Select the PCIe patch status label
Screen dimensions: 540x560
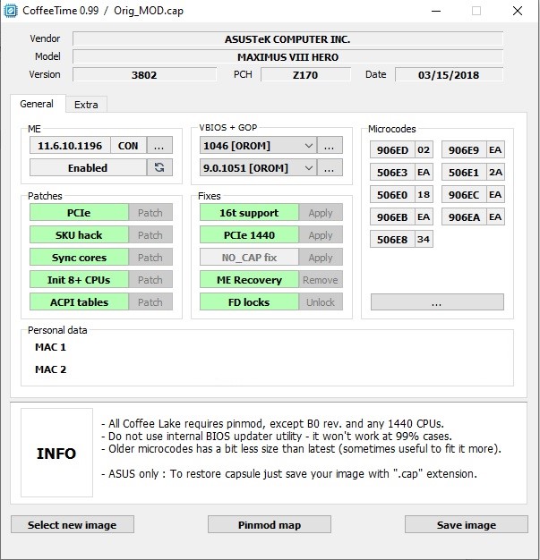[79, 213]
